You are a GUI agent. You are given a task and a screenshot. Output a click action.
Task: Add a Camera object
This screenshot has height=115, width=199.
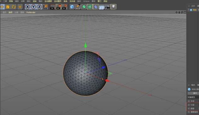[x=107, y=7]
